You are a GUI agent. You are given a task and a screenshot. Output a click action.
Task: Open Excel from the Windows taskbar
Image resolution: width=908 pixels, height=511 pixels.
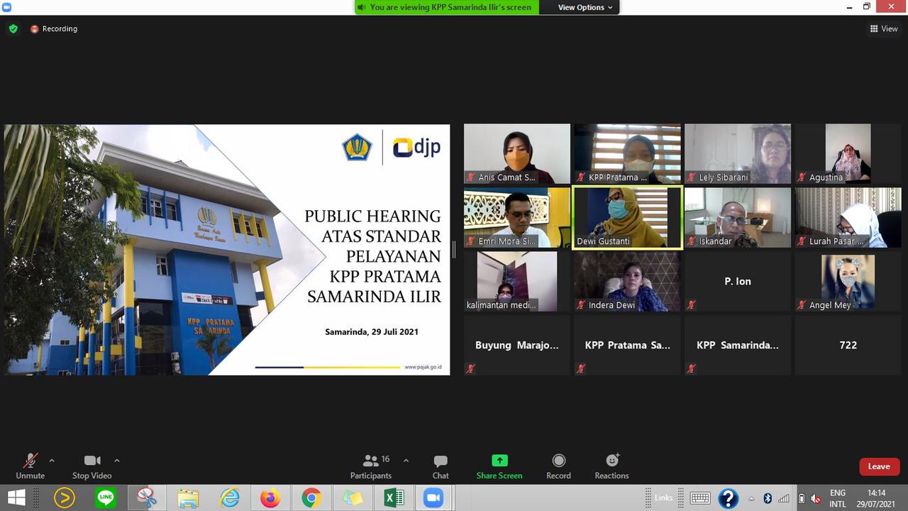393,498
